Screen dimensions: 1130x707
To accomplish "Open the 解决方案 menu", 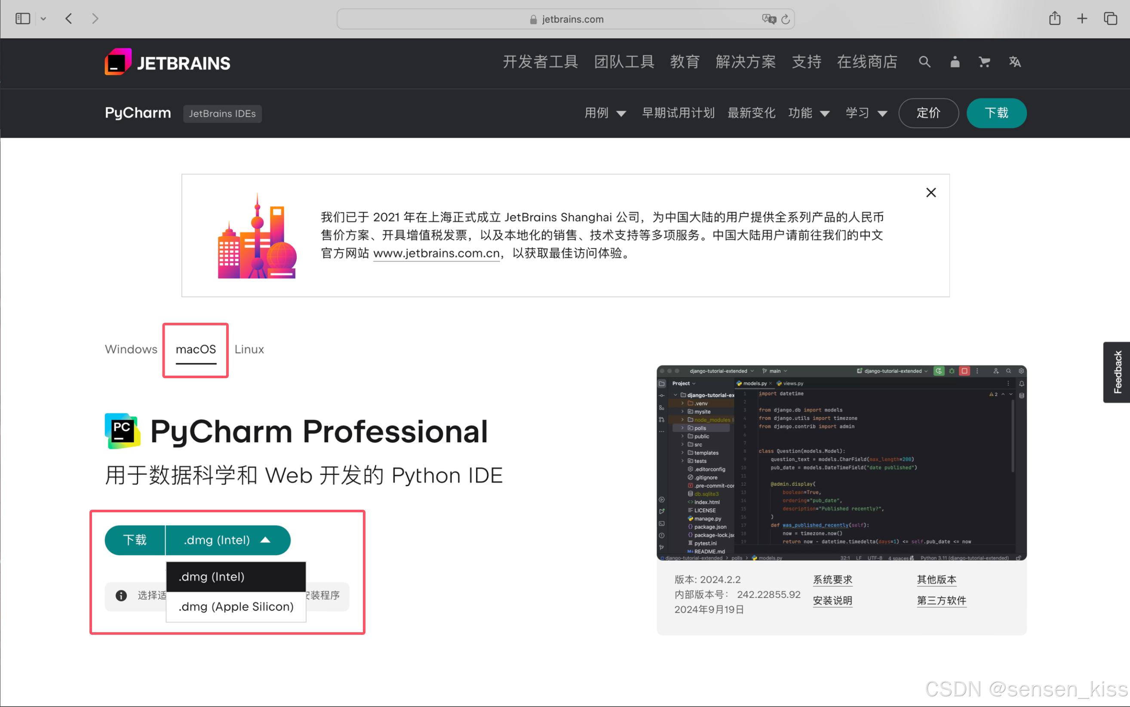I will click(x=746, y=62).
